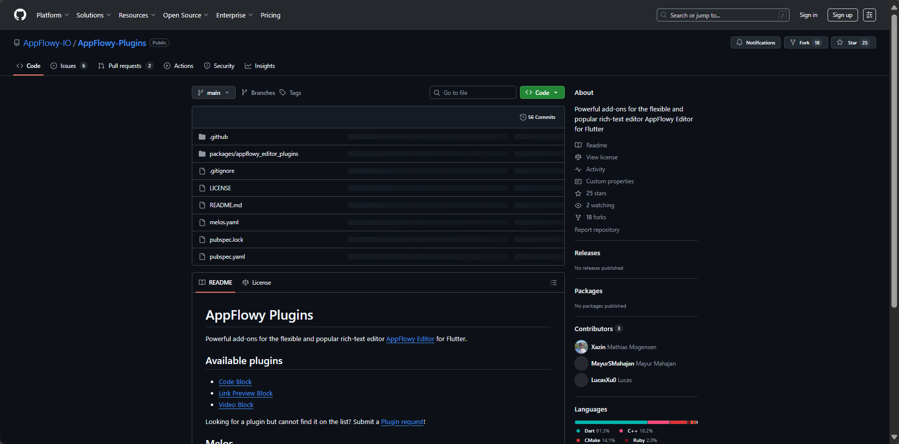Click the GitHub logo icon
Image resolution: width=899 pixels, height=444 pixels.
click(20, 15)
